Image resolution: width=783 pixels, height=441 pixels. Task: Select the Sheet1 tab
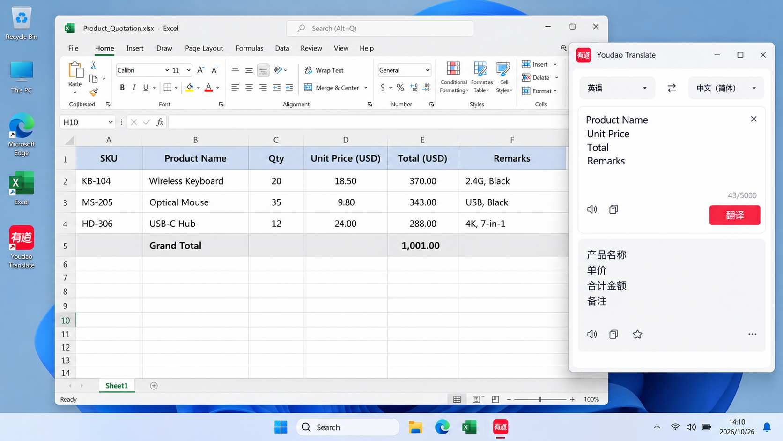click(x=117, y=386)
